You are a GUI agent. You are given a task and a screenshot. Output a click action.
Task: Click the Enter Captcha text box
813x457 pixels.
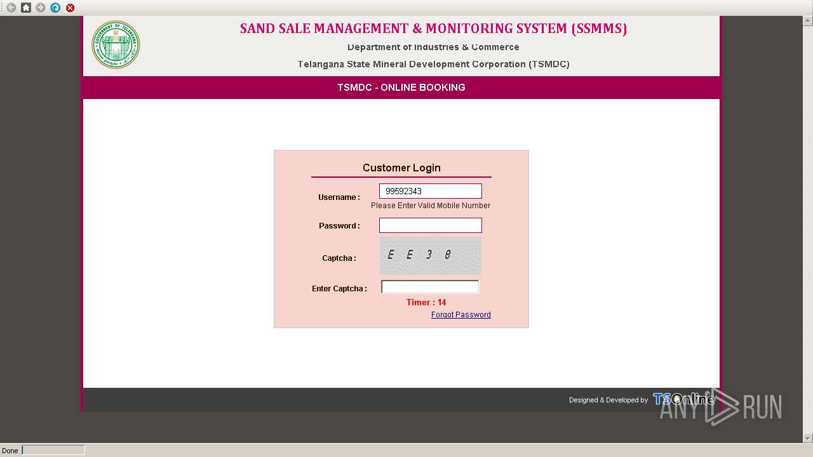(x=430, y=287)
